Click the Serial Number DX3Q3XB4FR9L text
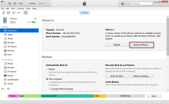This screenshot has height=104, width=169. coord(61,37)
